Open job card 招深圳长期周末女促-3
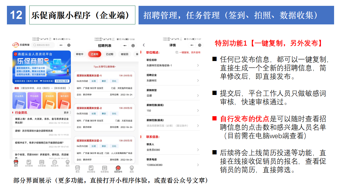The image size is (341, 191). 104,150
